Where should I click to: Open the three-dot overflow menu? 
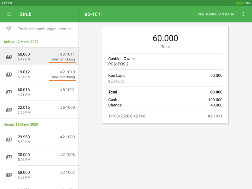coord(243,14)
